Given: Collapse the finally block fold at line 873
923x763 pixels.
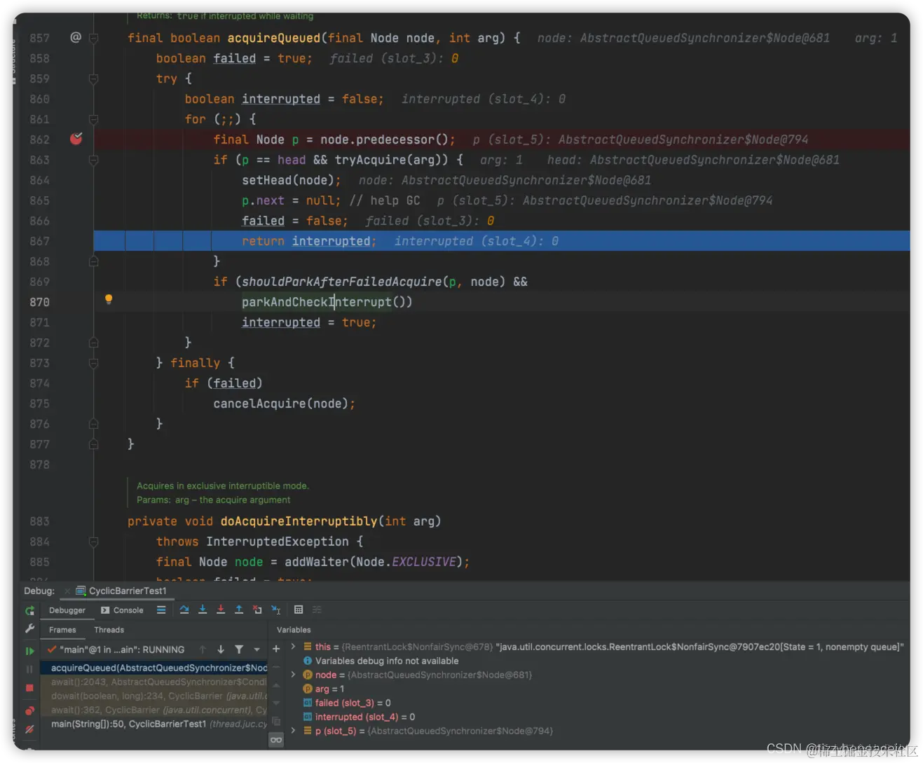Looking at the screenshot, I should coord(93,363).
